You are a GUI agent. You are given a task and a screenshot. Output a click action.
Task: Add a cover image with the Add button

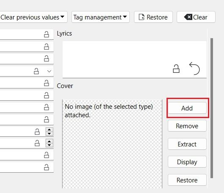click(187, 108)
